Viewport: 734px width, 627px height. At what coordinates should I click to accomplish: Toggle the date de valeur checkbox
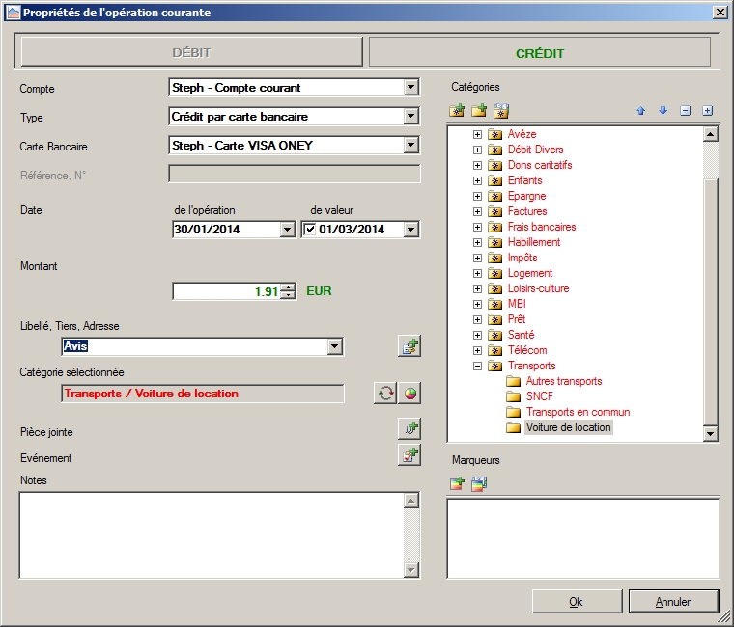coord(309,230)
